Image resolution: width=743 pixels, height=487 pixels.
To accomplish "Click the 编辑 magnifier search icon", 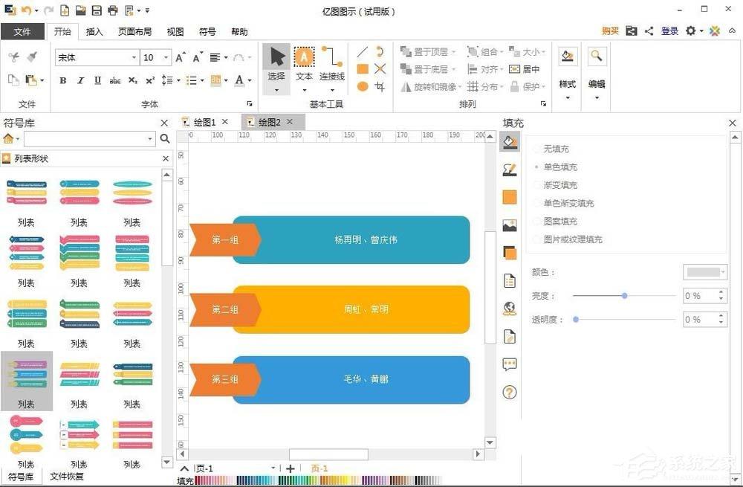I will [596, 56].
